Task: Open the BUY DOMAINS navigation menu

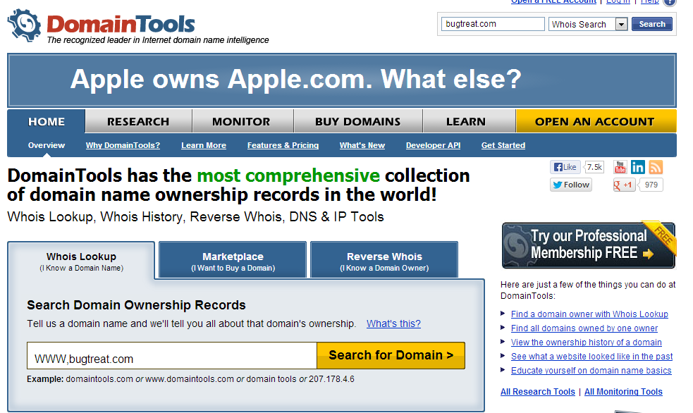Action: 357,121
